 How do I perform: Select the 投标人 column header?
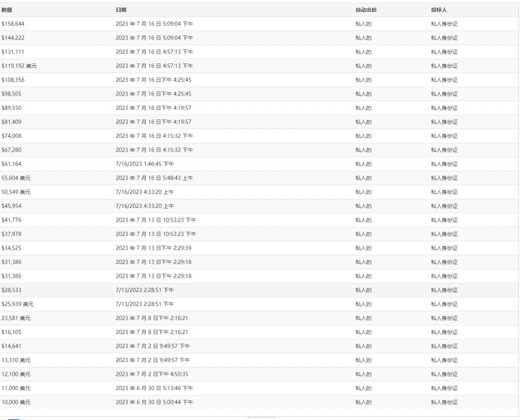[x=439, y=10]
